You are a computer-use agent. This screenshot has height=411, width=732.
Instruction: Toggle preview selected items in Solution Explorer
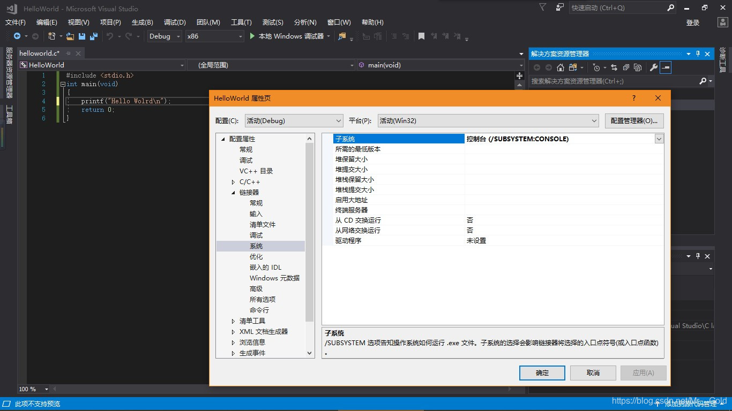click(x=666, y=67)
